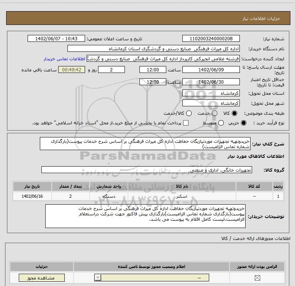The image size is (295, 286).
Task: Click the گروه کالا field
Action: [147, 170]
